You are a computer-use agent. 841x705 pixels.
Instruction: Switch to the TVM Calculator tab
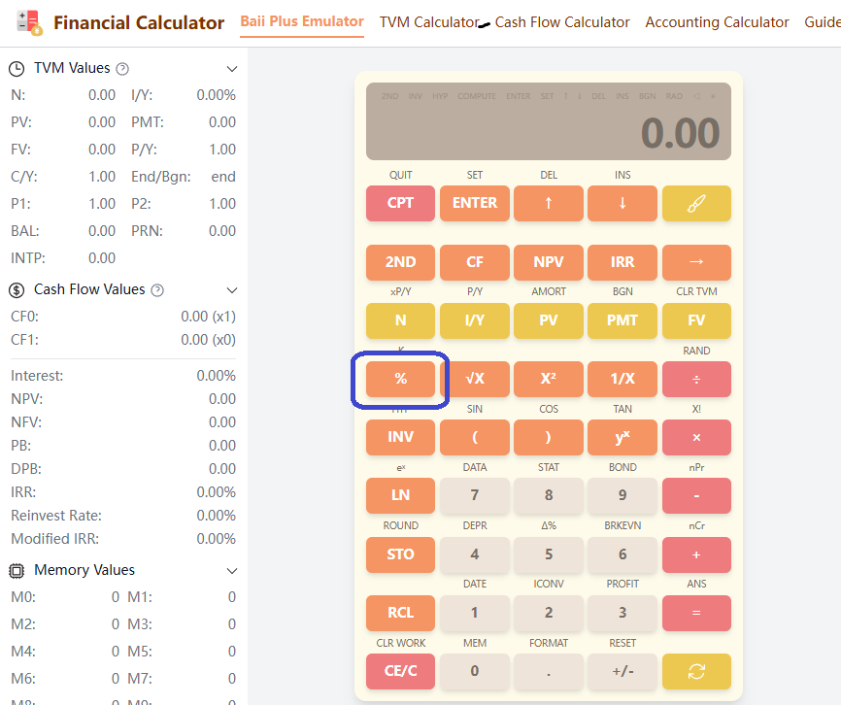point(430,21)
